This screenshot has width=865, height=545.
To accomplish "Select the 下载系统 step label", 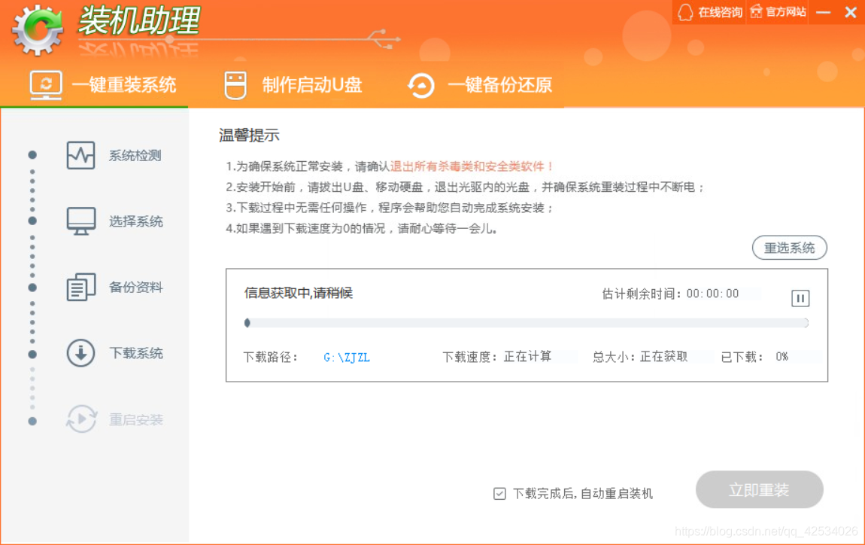I will 135,353.
